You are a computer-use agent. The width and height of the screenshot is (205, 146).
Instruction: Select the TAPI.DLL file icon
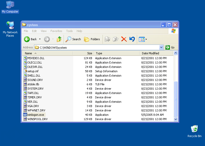pyautogui.click(x=25, y=93)
